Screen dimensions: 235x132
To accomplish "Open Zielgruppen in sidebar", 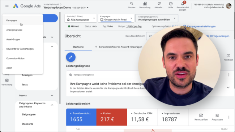I will tap(29, 114).
